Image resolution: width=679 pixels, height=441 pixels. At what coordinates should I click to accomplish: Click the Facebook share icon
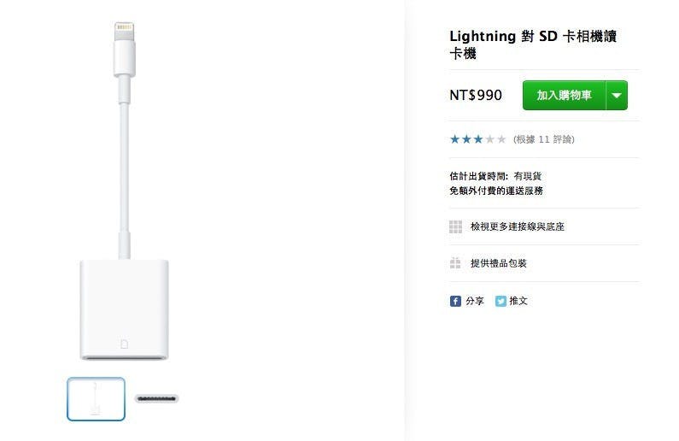click(455, 301)
